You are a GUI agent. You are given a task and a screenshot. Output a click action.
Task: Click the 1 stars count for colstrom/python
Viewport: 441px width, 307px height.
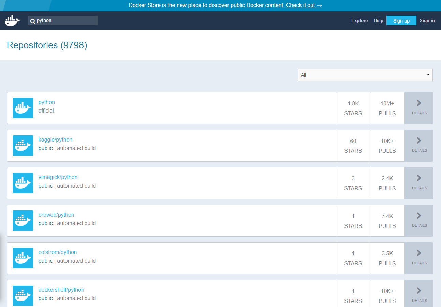click(x=353, y=253)
